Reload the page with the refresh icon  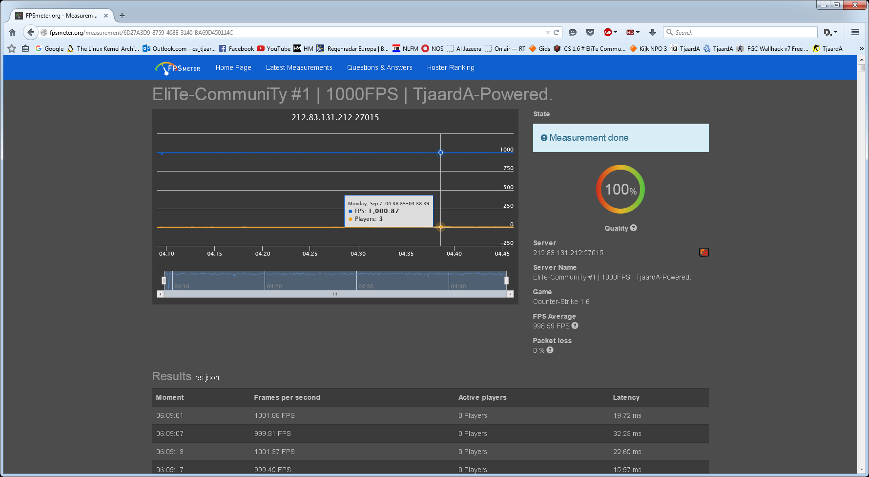(x=556, y=32)
